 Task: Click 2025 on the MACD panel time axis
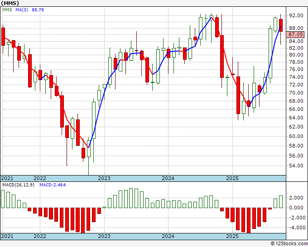pyautogui.click(x=232, y=236)
